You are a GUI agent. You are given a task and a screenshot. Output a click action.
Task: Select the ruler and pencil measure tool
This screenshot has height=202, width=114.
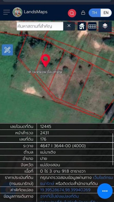pyautogui.click(x=7, y=50)
